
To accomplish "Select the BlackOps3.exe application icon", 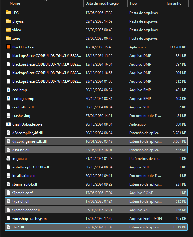I will 9,47.
